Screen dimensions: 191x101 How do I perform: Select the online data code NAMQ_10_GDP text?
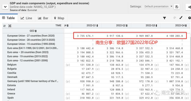33,7
